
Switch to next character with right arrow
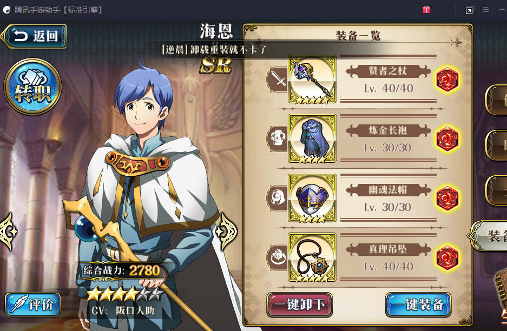tap(226, 231)
